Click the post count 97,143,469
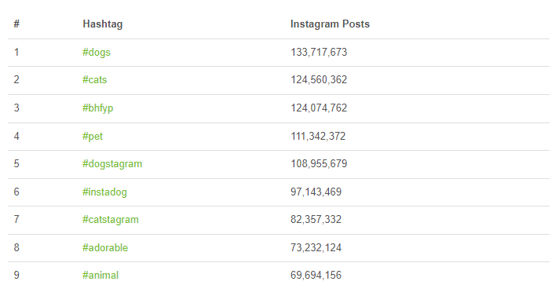 click(316, 192)
